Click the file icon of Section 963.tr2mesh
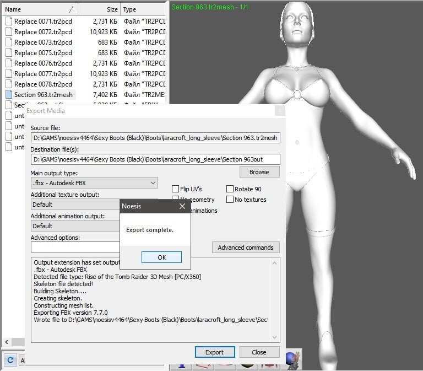 (9, 94)
